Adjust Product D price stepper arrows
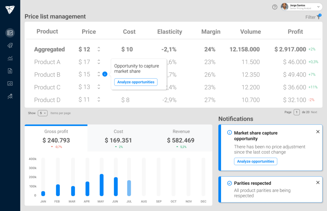 [x=99, y=99]
